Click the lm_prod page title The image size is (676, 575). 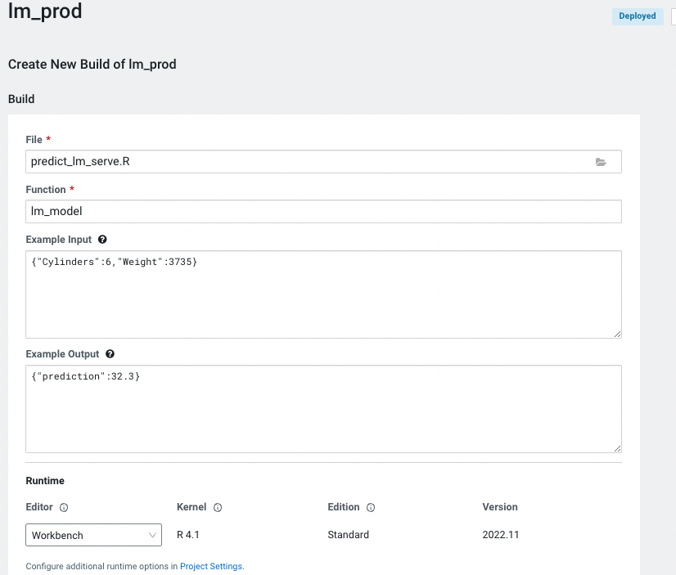[45, 13]
